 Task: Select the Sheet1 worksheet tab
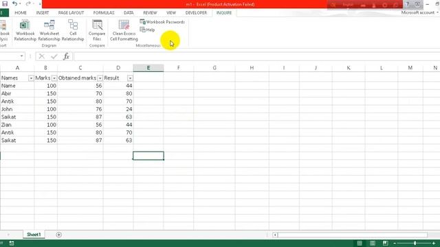34,235
